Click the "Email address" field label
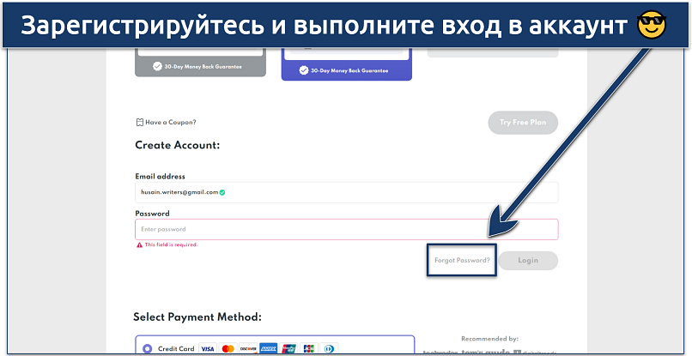This screenshot has height=356, width=692. (x=161, y=177)
